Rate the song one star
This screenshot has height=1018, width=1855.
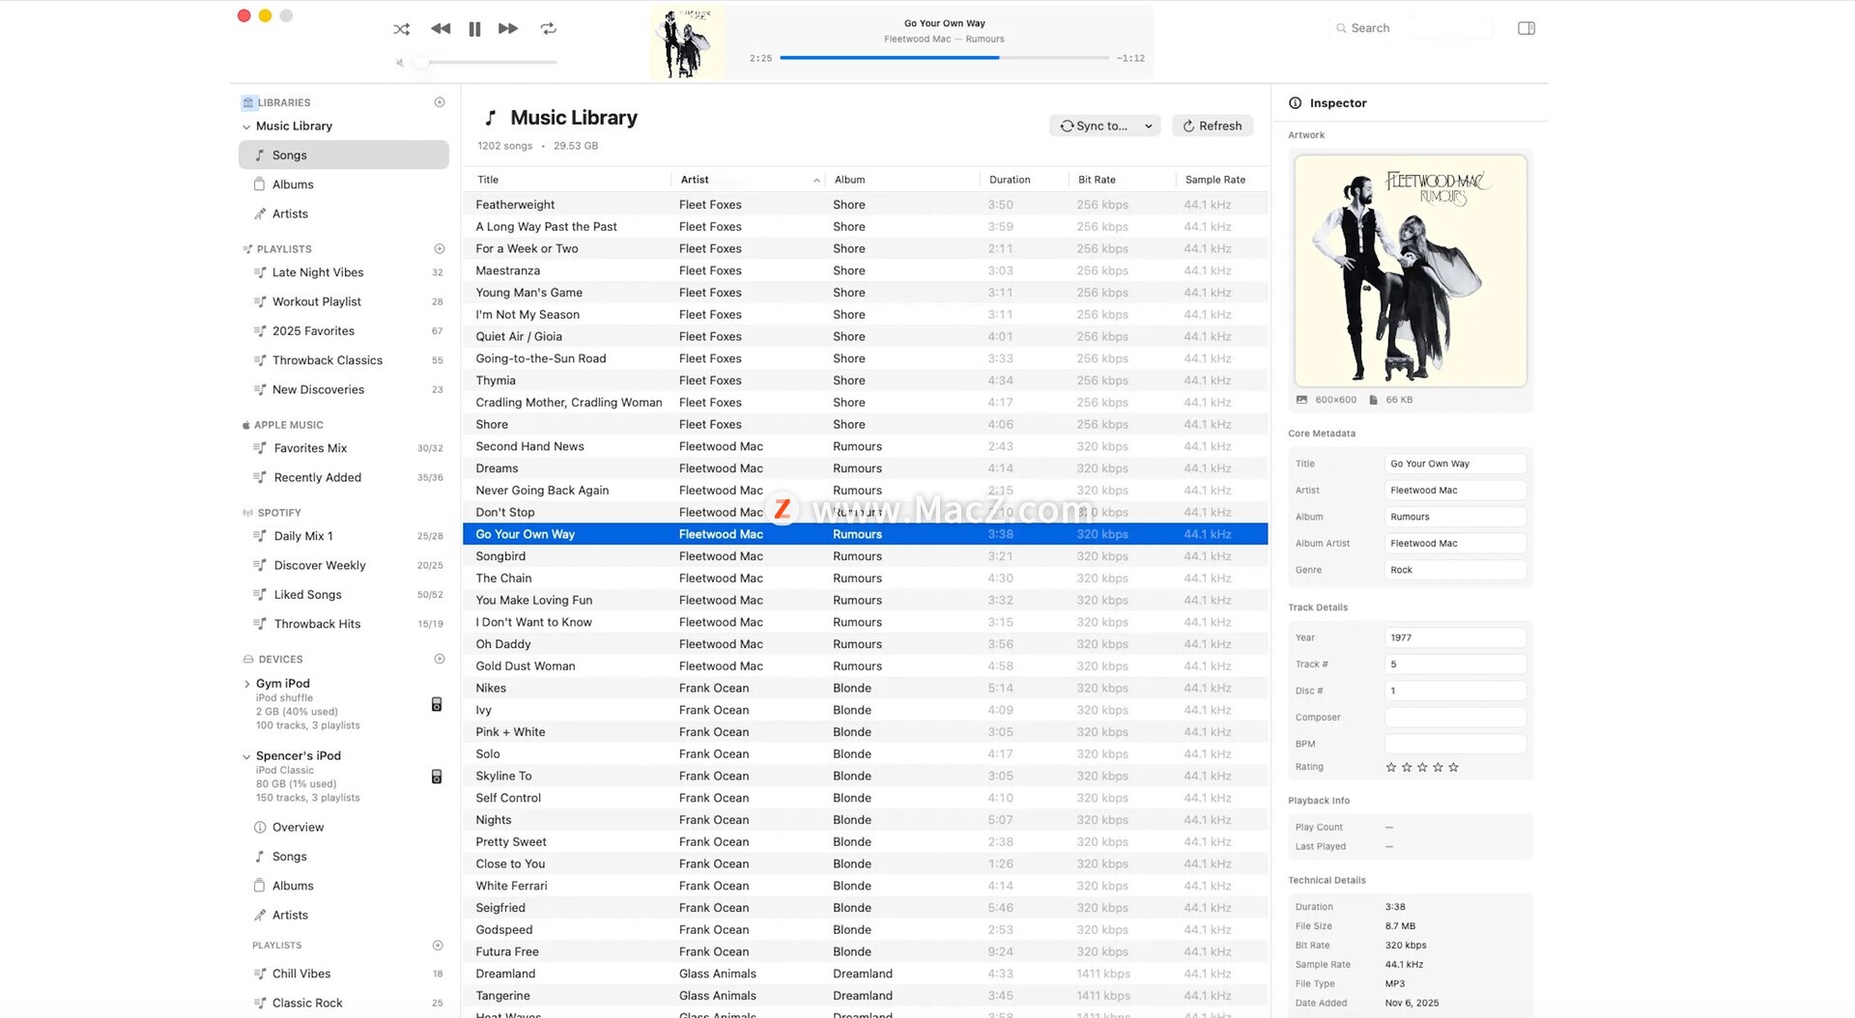(x=1391, y=768)
